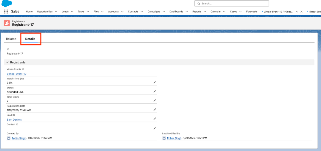Go to the Home tab
This screenshot has width=321, height=151.
coord(29,12)
